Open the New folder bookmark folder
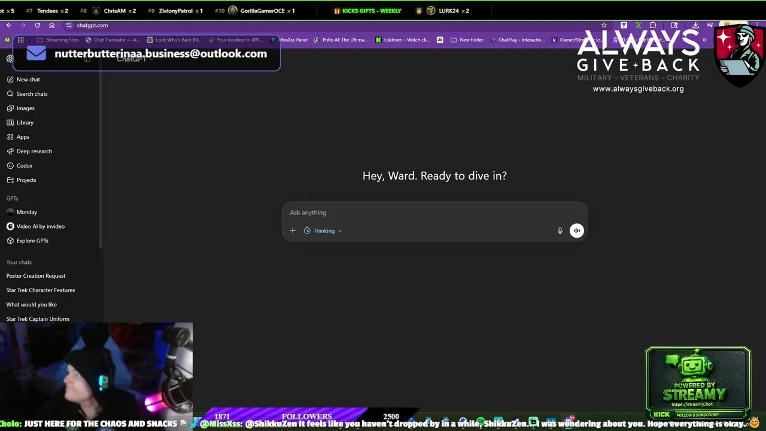The height and width of the screenshot is (431, 766). click(x=467, y=40)
